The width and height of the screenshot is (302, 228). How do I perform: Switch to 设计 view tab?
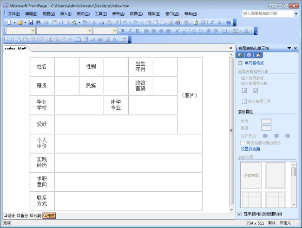point(9,215)
